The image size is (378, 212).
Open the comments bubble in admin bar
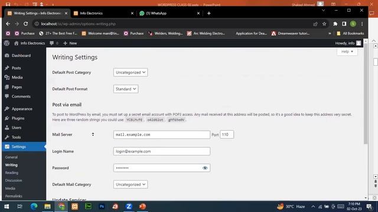(x=54, y=43)
